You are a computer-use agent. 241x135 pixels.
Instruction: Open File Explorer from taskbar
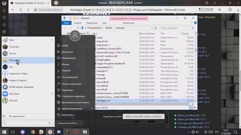point(85,132)
